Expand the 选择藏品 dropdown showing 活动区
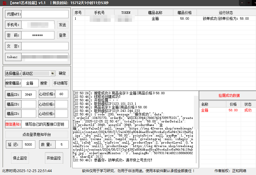The height and width of the screenshot is (175, 256). click(52, 73)
